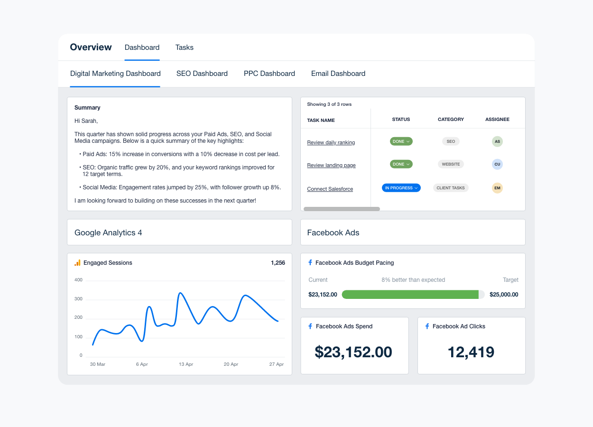Click the Google Analytics 4 section header

pyautogui.click(x=108, y=232)
